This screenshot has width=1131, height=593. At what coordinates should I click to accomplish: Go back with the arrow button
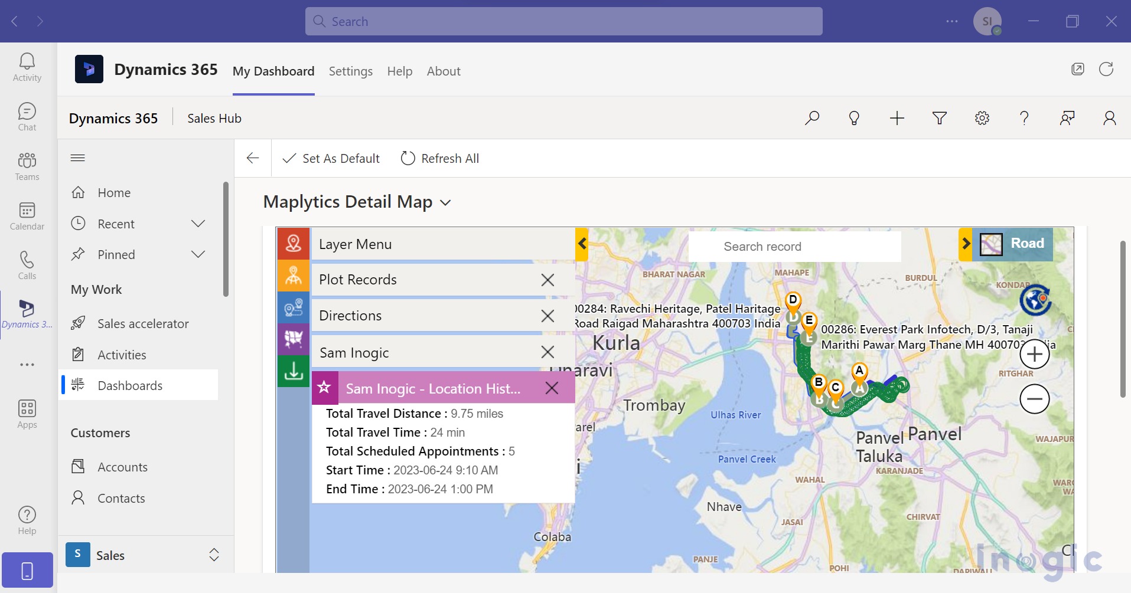pyautogui.click(x=253, y=158)
